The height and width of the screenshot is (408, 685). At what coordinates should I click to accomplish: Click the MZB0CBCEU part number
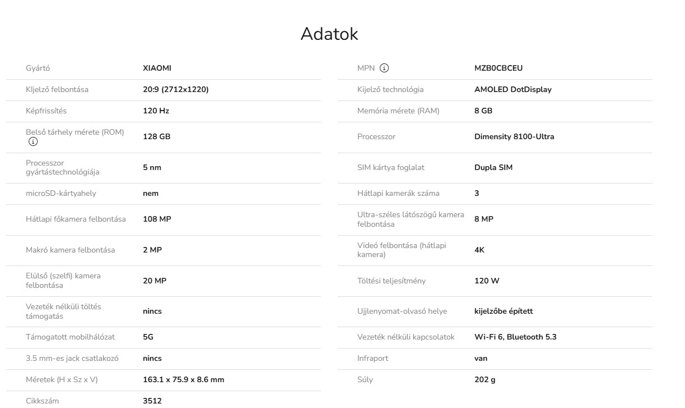[x=498, y=68]
